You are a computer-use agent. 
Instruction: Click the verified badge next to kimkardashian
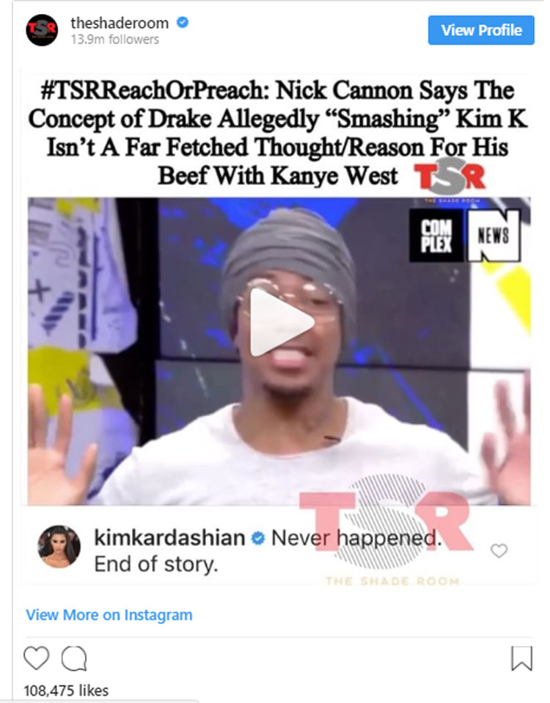258,538
